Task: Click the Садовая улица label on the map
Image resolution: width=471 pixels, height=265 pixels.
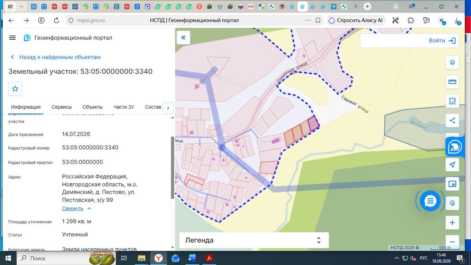Action: [x=354, y=104]
